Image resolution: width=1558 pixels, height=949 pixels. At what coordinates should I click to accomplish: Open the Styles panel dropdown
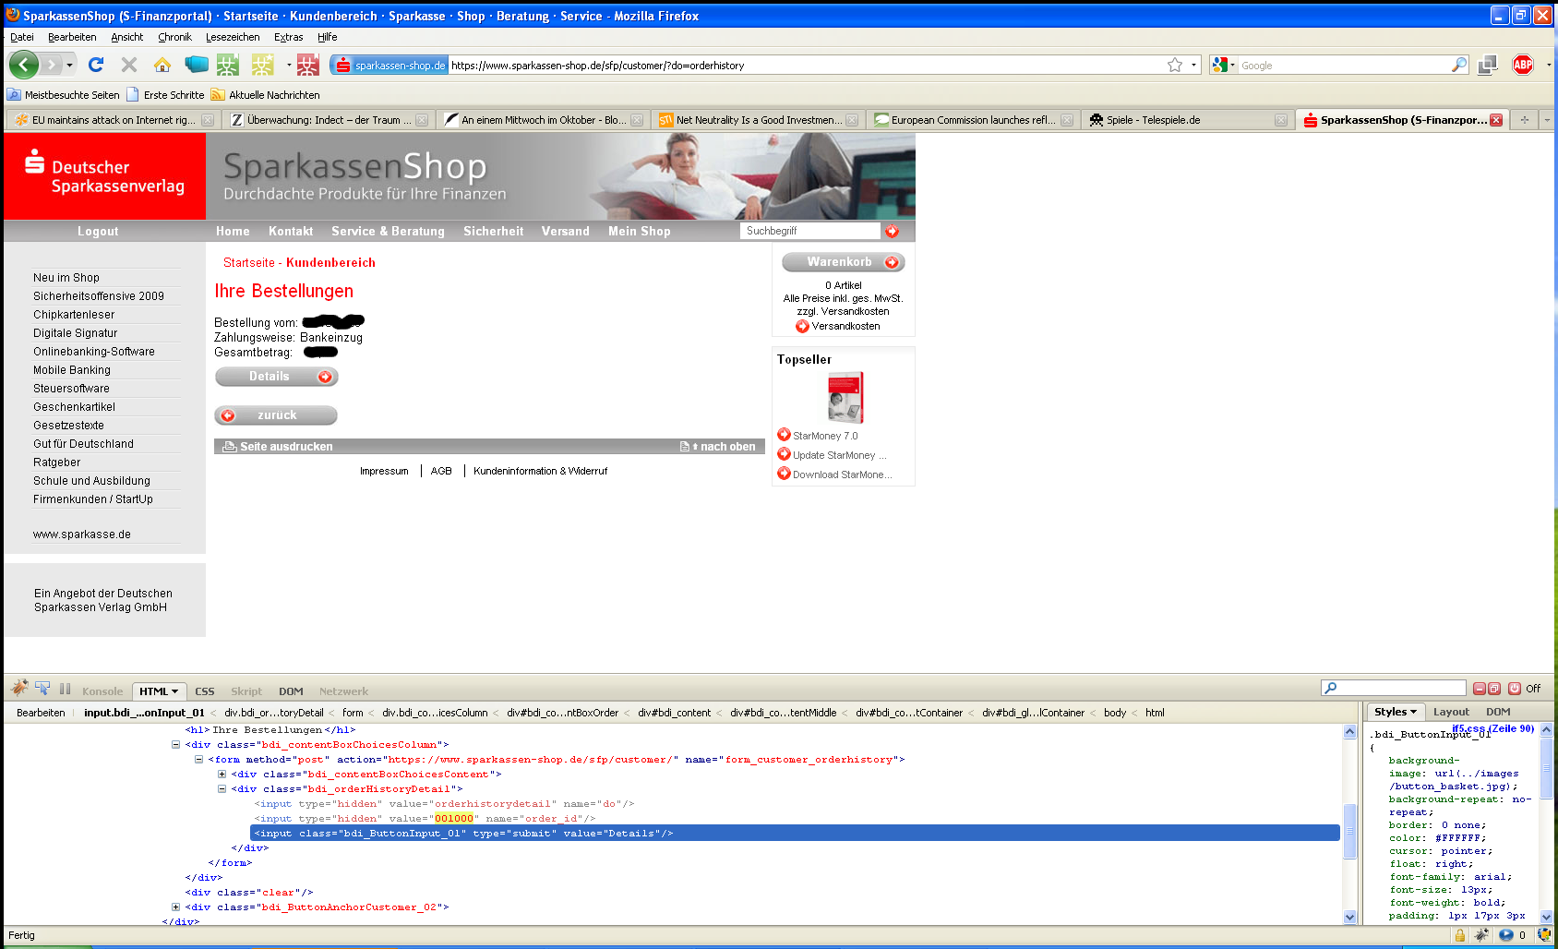coord(1395,712)
